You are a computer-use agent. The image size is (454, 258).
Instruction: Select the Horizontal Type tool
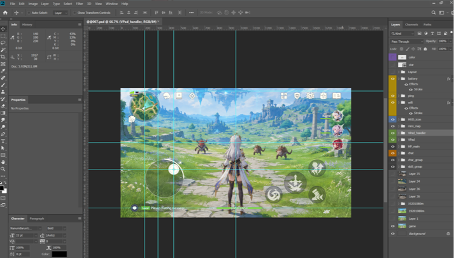(3, 141)
